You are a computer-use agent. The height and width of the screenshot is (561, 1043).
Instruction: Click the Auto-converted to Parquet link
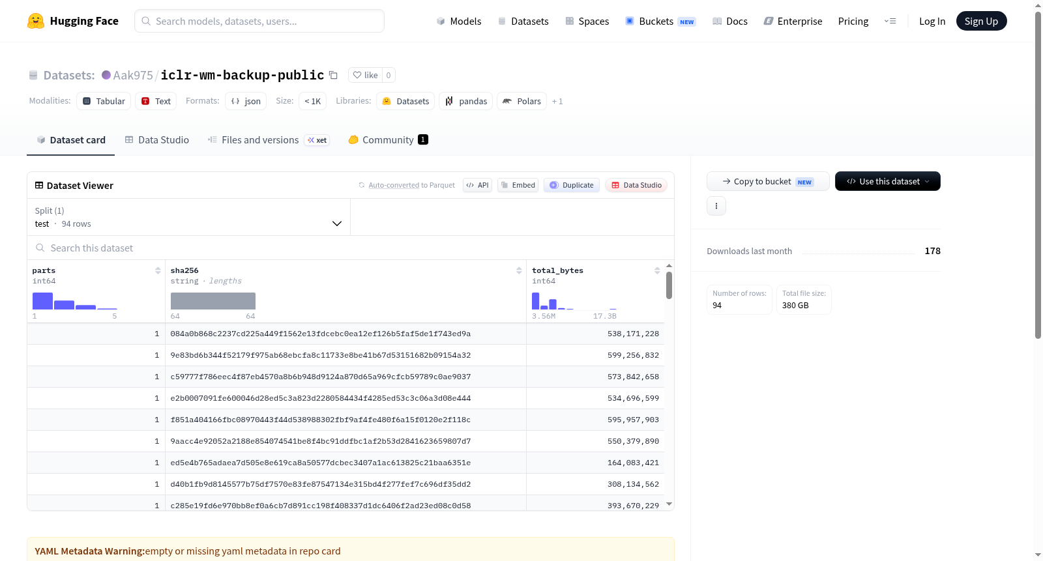pos(394,185)
